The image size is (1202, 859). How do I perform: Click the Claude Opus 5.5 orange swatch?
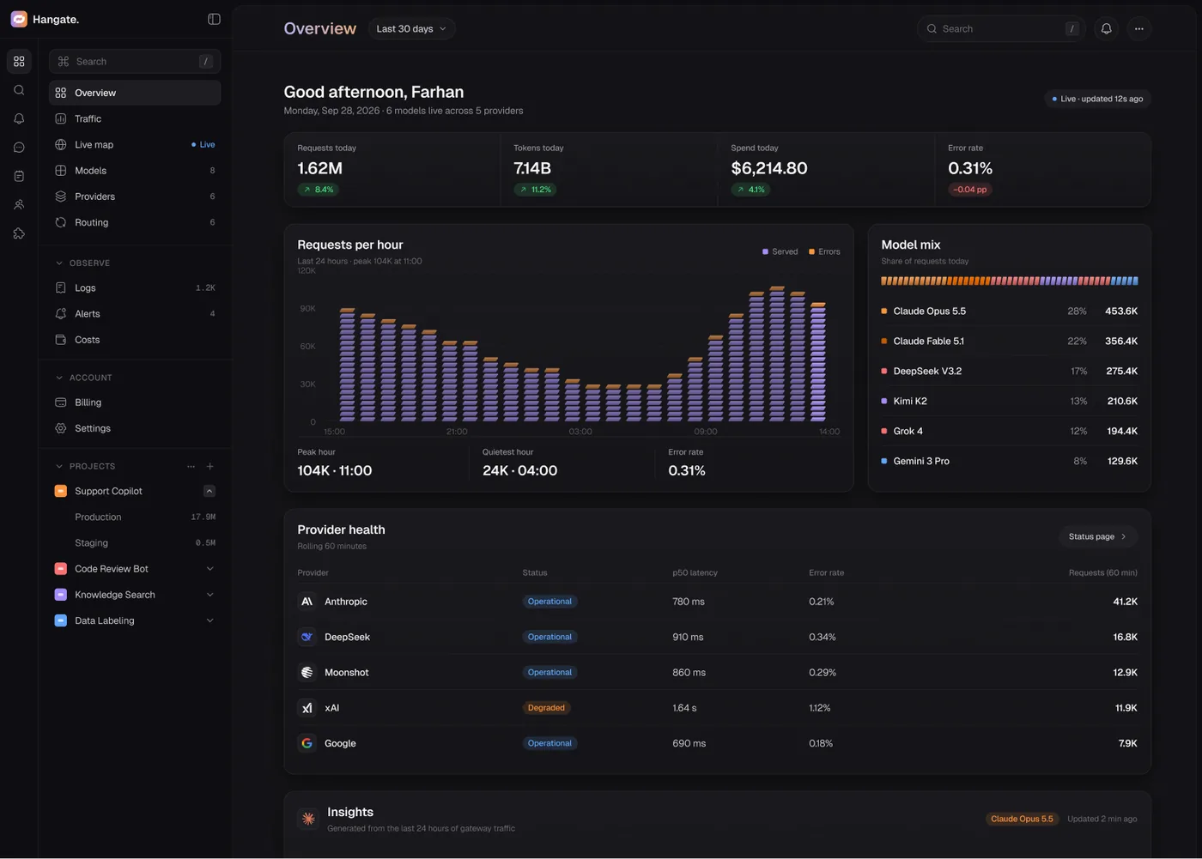[884, 312]
